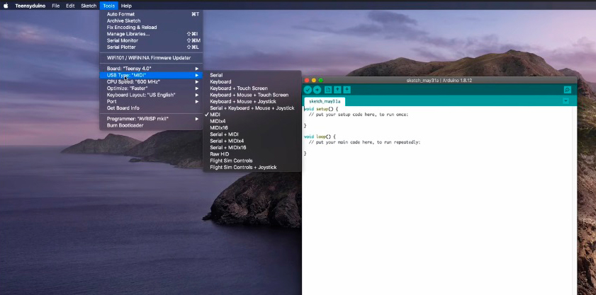The width and height of the screenshot is (596, 295).
Task: Choose Fix Encoding & Reload
Action: click(151, 28)
